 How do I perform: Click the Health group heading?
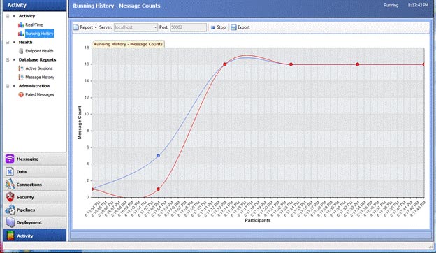(x=25, y=42)
